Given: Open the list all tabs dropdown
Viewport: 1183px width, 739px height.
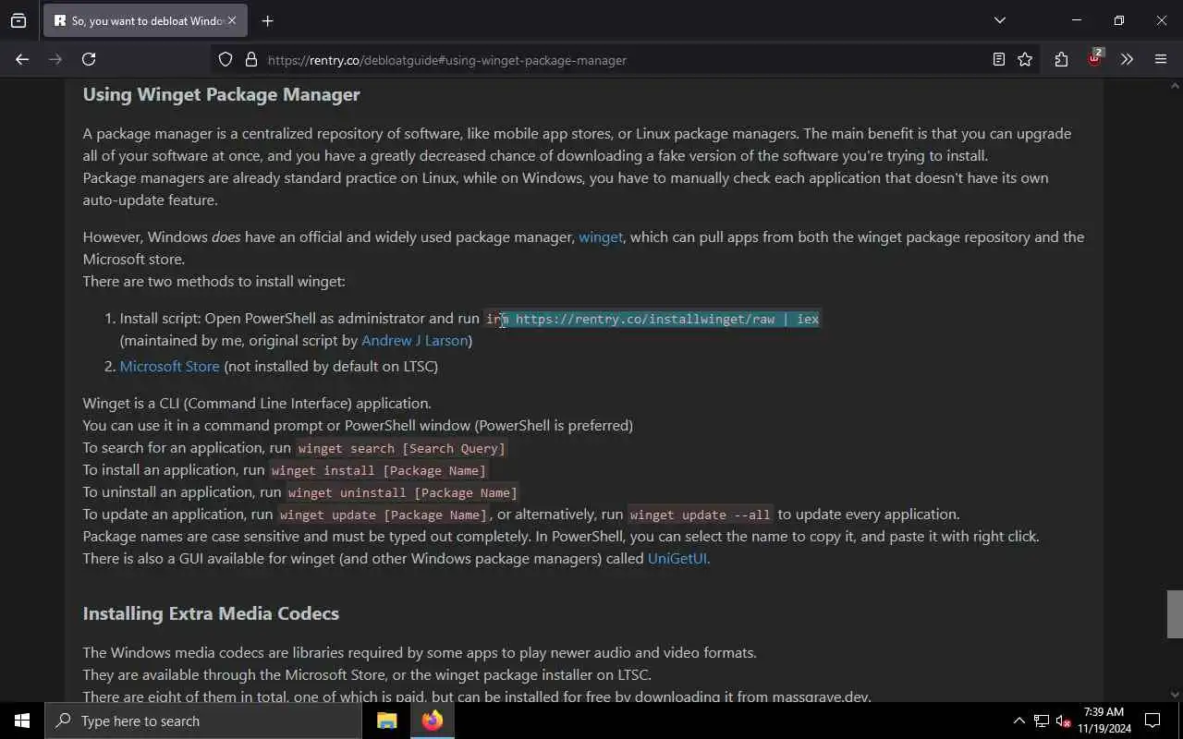Looking at the screenshot, I should pos(999,20).
